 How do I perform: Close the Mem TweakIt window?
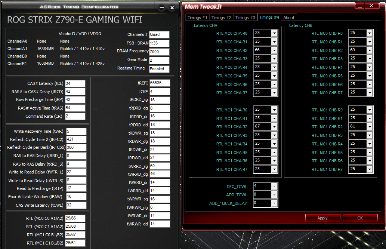tap(371, 6)
